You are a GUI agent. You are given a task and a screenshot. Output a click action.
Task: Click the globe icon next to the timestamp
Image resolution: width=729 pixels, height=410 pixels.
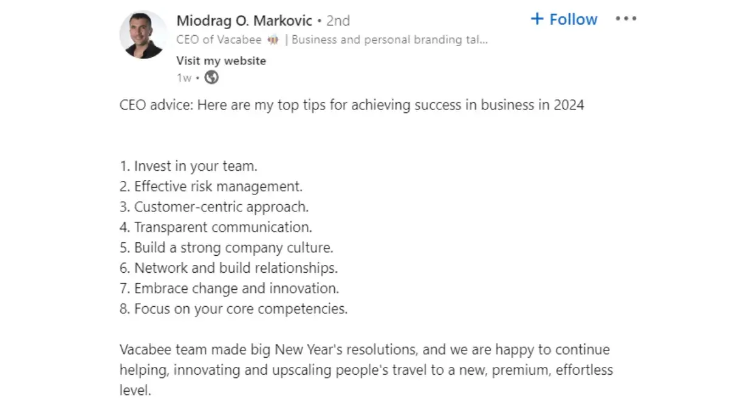click(211, 77)
